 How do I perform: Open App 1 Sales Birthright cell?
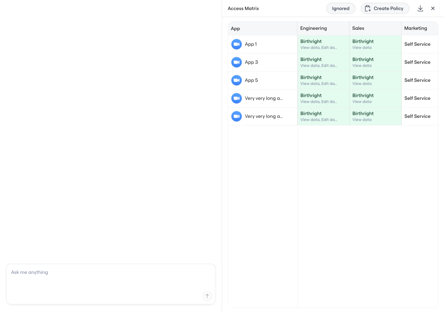(x=375, y=44)
